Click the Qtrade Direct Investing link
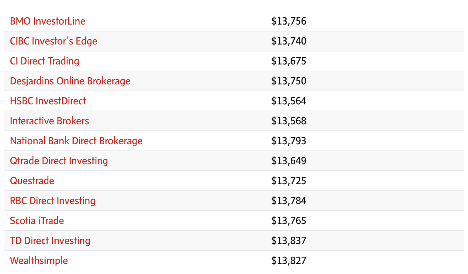468x274 pixels. (x=59, y=161)
